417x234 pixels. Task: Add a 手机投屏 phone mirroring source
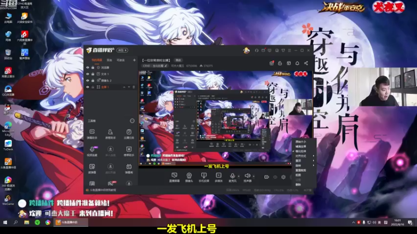(204, 177)
